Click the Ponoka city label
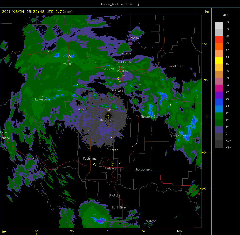The width and height of the screenshot is (240, 235). pyautogui.click(x=134, y=38)
